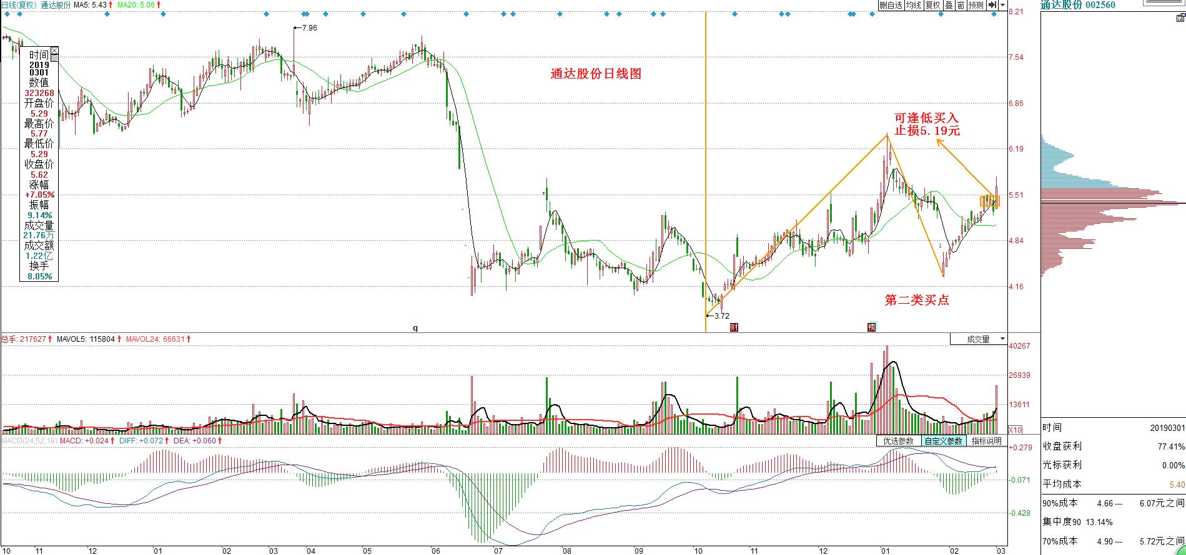Screen dimensions: 1186x555
Task: Click 收盘价 5.62 in info box
Action: click(x=39, y=169)
